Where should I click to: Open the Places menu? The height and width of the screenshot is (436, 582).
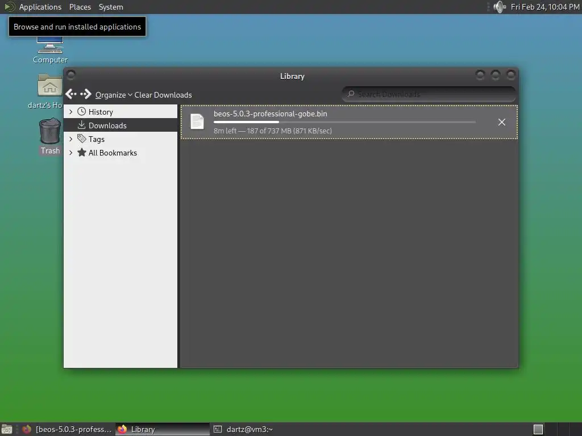click(80, 7)
